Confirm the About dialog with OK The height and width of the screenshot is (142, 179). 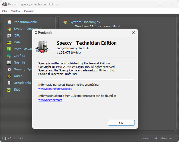pyautogui.click(x=121, y=123)
